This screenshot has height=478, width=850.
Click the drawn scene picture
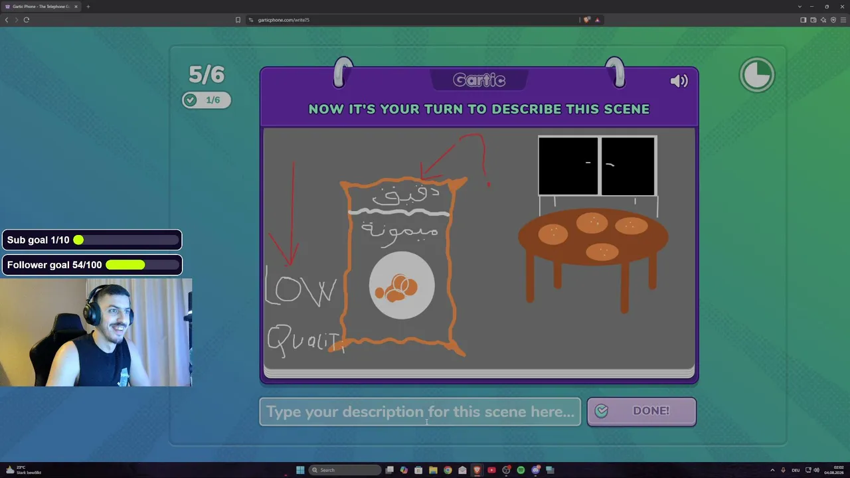[x=479, y=248]
